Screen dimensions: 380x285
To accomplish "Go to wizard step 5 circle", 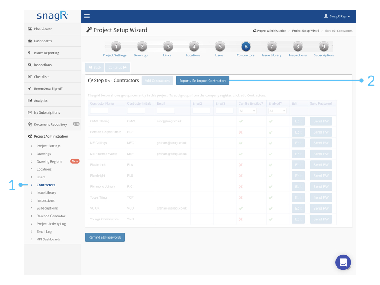I will click(x=220, y=46).
